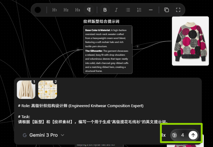Screen dimensions: 213x147
Task: Toggle paragraph text style
Action: click(89, 10)
